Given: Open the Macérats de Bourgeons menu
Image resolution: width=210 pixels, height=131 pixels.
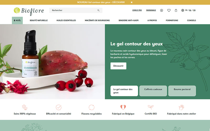Looking at the screenshot, I should coord(97,20).
